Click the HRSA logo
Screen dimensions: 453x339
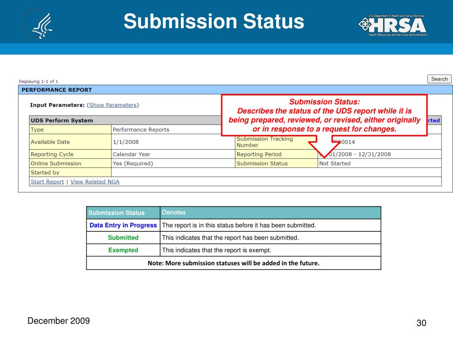pos(393,25)
